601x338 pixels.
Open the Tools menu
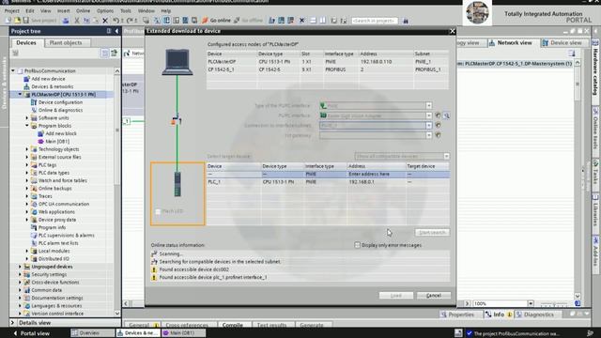[x=126, y=11]
